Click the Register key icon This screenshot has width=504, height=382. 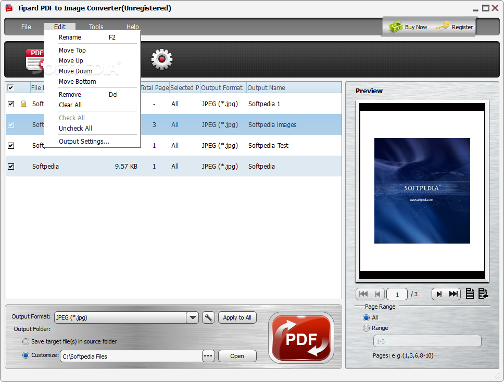(443, 26)
